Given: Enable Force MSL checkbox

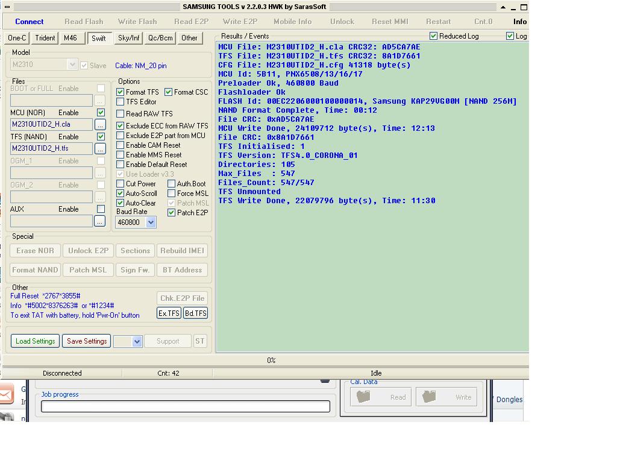Looking at the screenshot, I should (171, 194).
